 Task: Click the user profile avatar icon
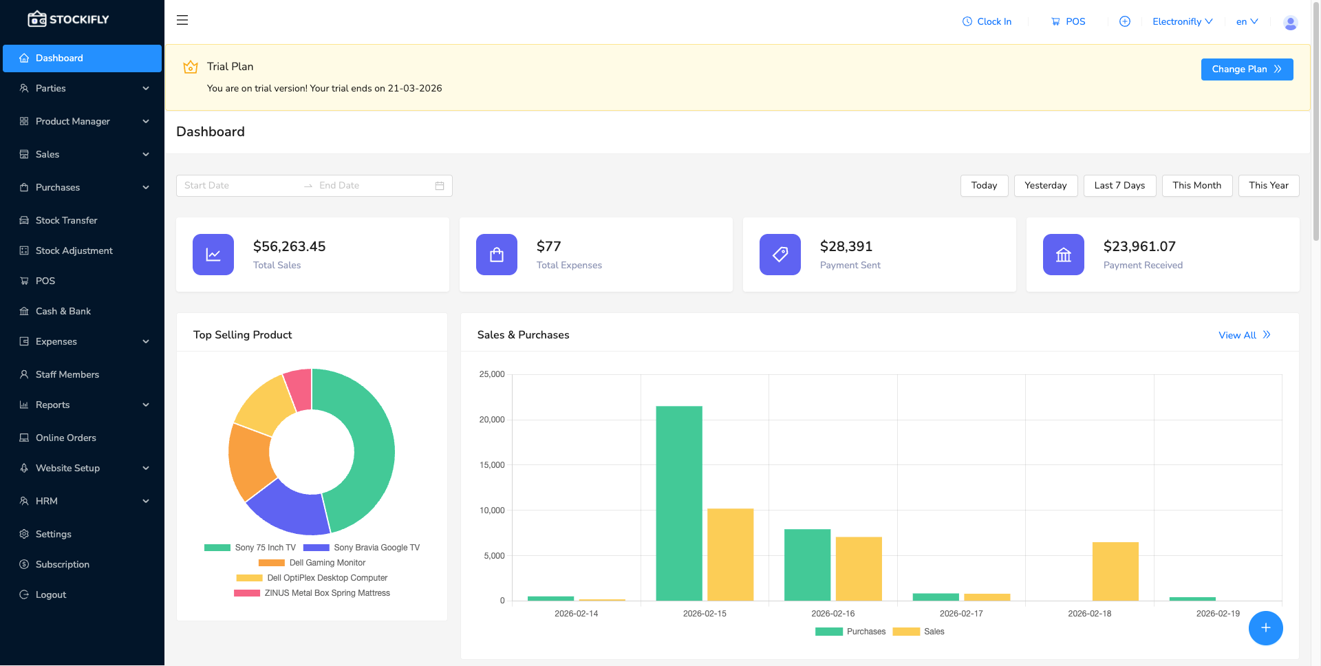coord(1290,23)
